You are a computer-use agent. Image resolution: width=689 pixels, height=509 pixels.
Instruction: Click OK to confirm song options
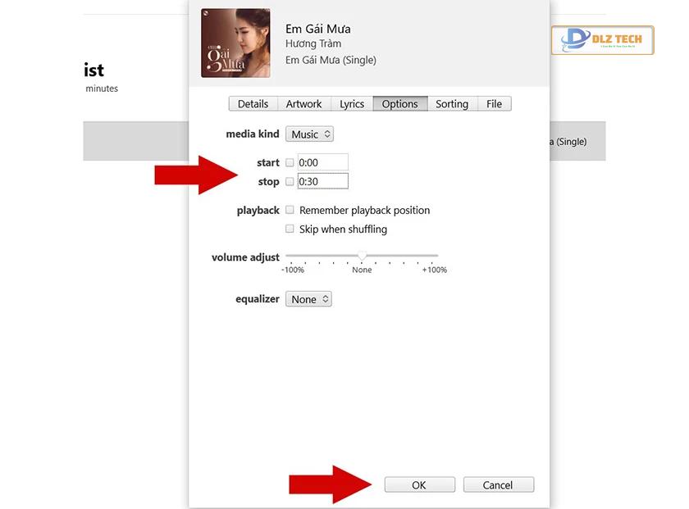click(420, 485)
